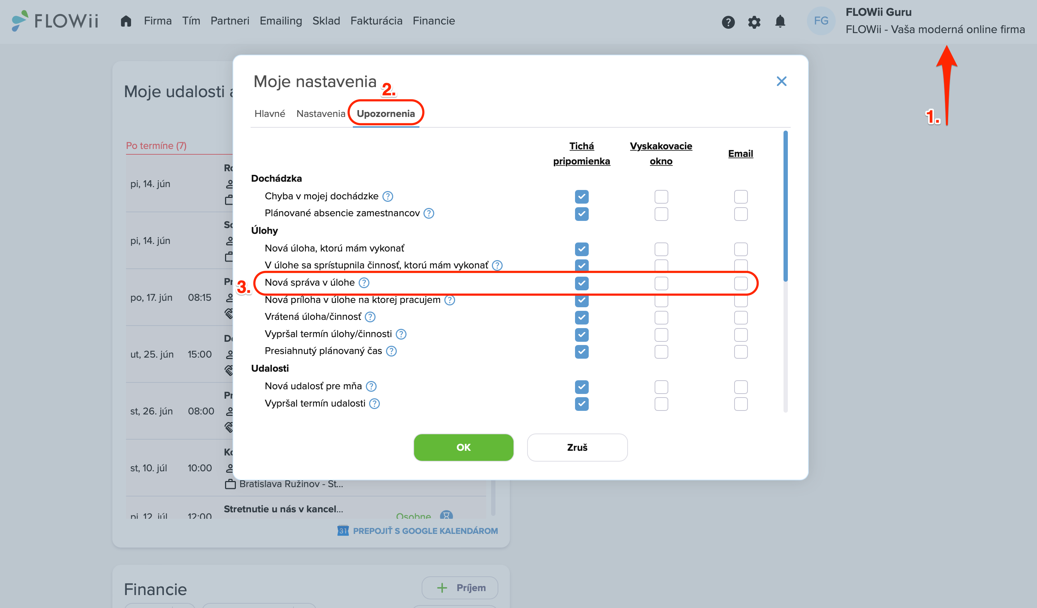Click the FG user avatar
This screenshot has width=1037, height=608.
(821, 21)
